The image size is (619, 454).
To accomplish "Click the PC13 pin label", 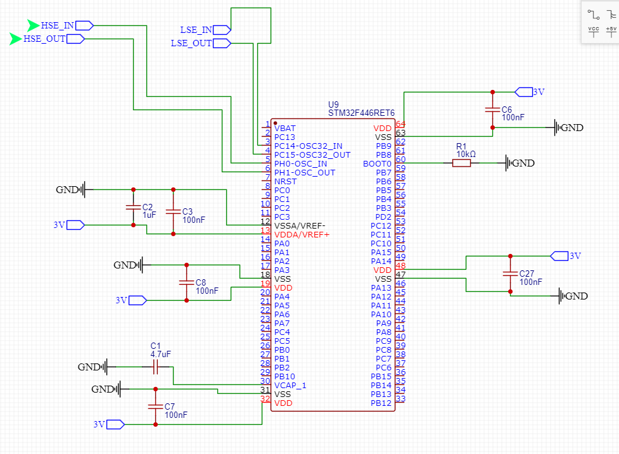I will 284,137.
